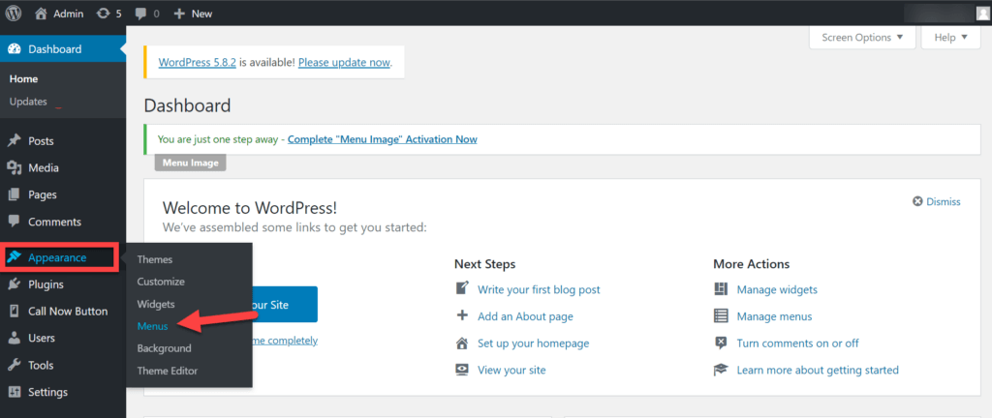Click the More Actions heading

pyautogui.click(x=752, y=264)
